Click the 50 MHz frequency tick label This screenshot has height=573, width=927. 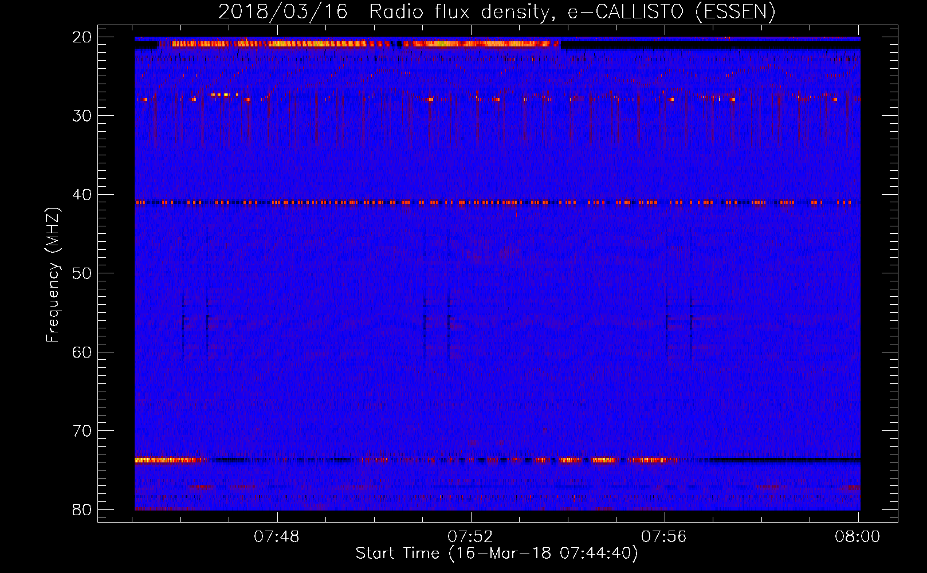[82, 273]
